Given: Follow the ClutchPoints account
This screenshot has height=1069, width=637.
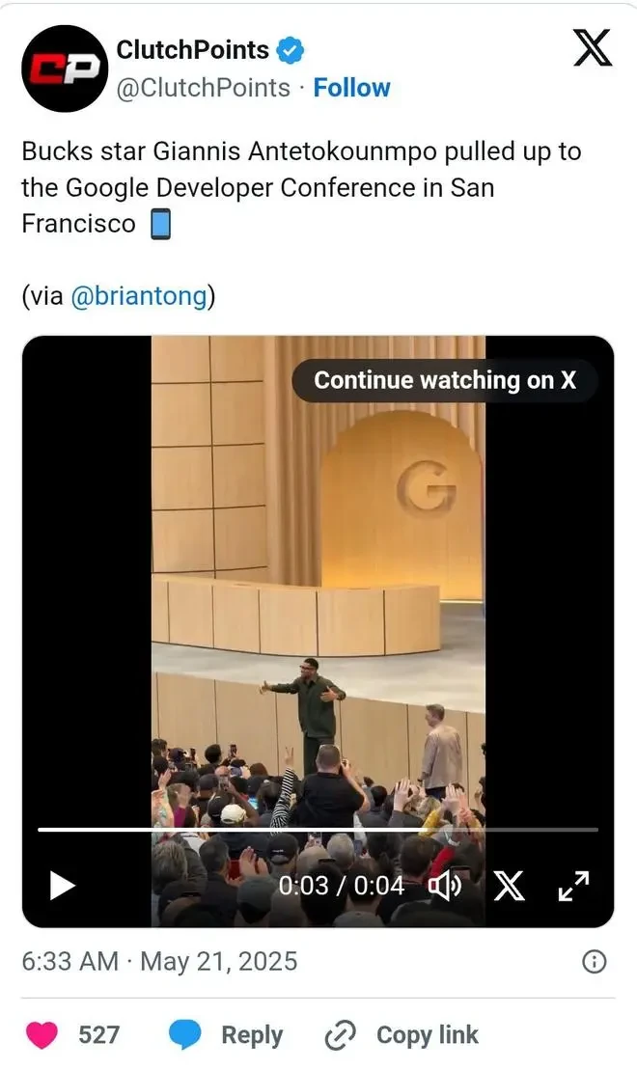Looking at the screenshot, I should (x=351, y=88).
